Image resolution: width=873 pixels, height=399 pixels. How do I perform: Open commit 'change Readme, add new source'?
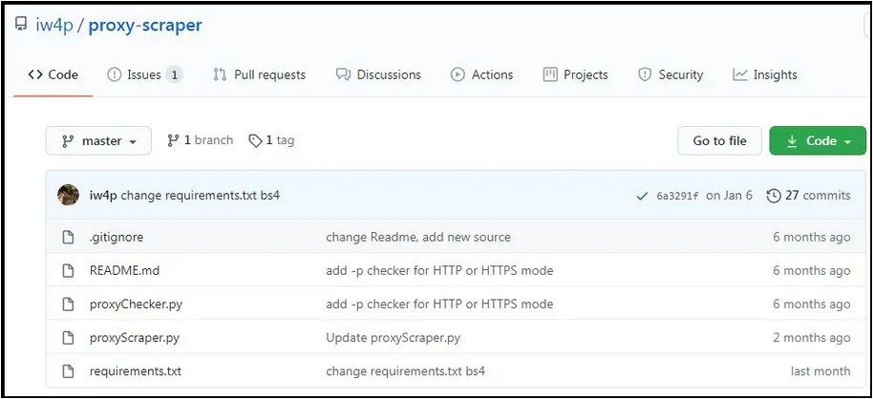(x=418, y=237)
